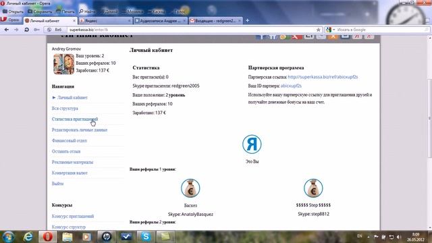Open Статистика приглашений link

75,119
